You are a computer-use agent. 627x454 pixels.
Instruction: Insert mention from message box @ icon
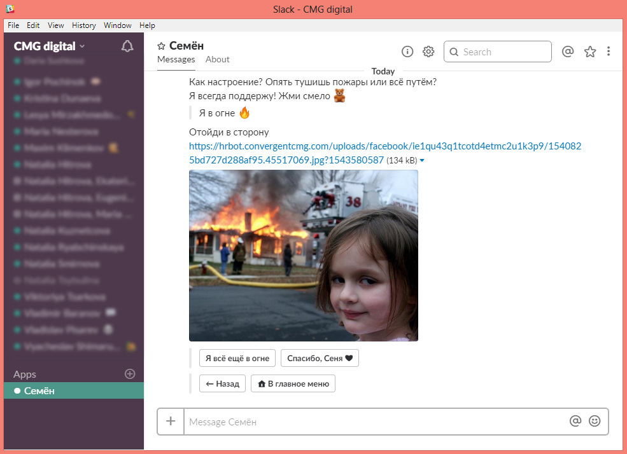575,421
